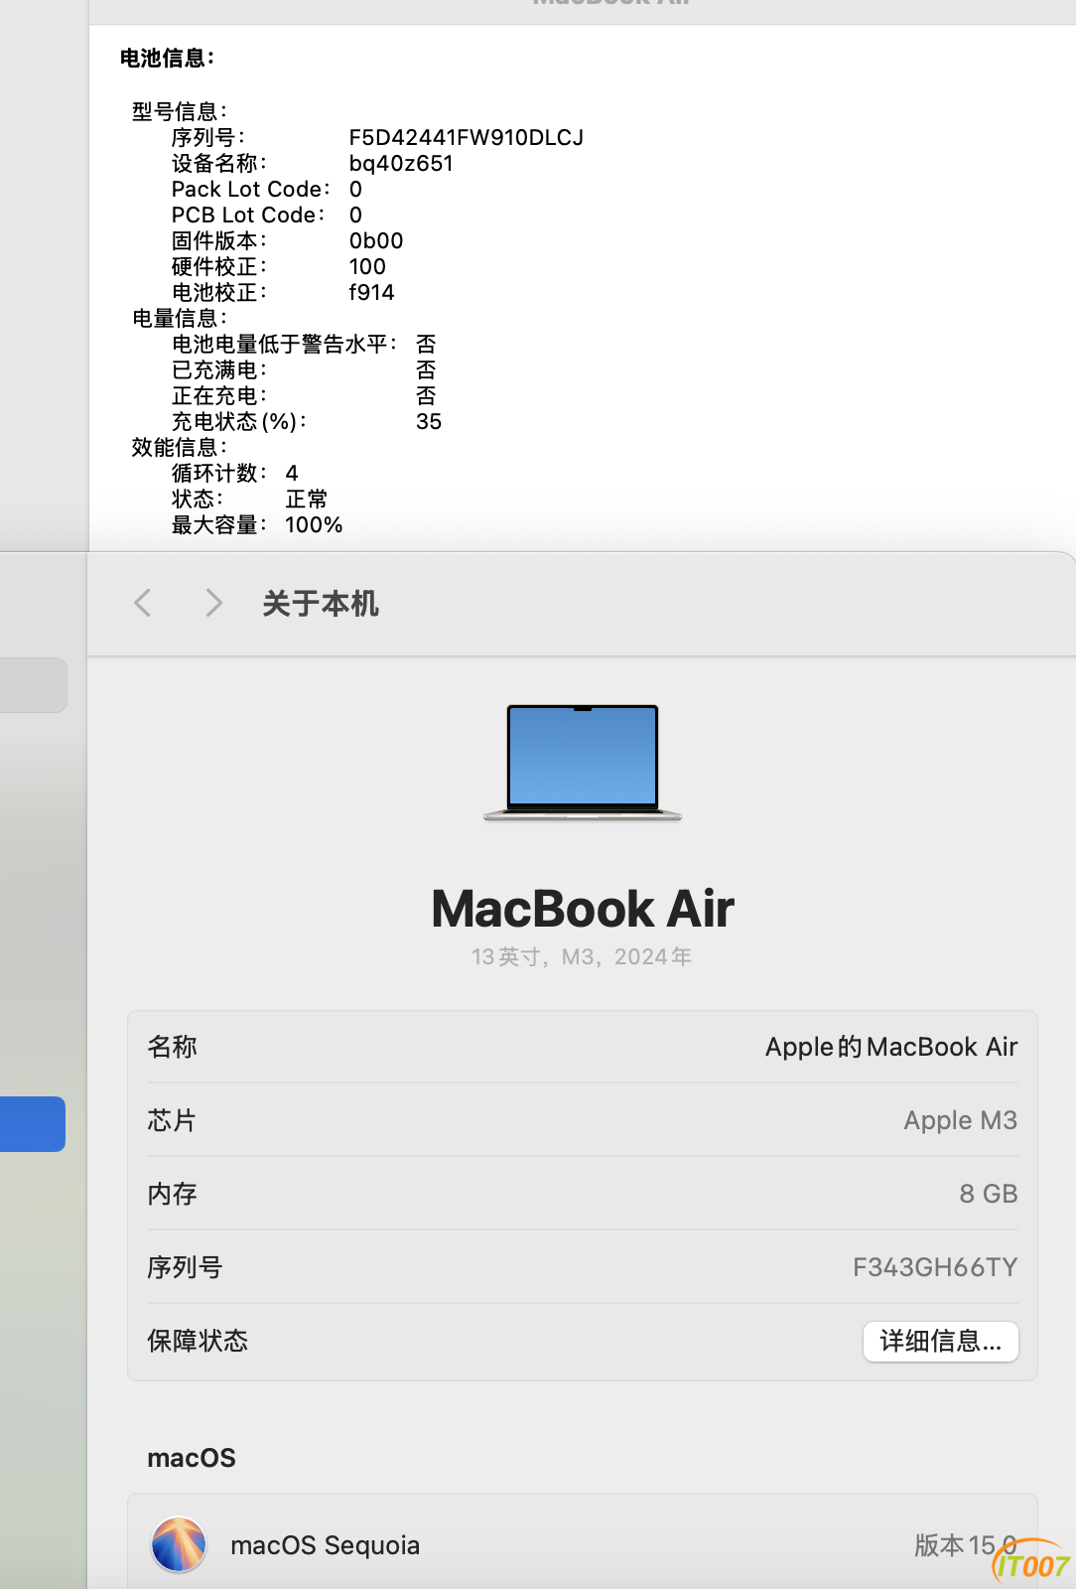This screenshot has width=1076, height=1589.
Task: Click the PCB Lot Code label
Action: pyautogui.click(x=248, y=215)
